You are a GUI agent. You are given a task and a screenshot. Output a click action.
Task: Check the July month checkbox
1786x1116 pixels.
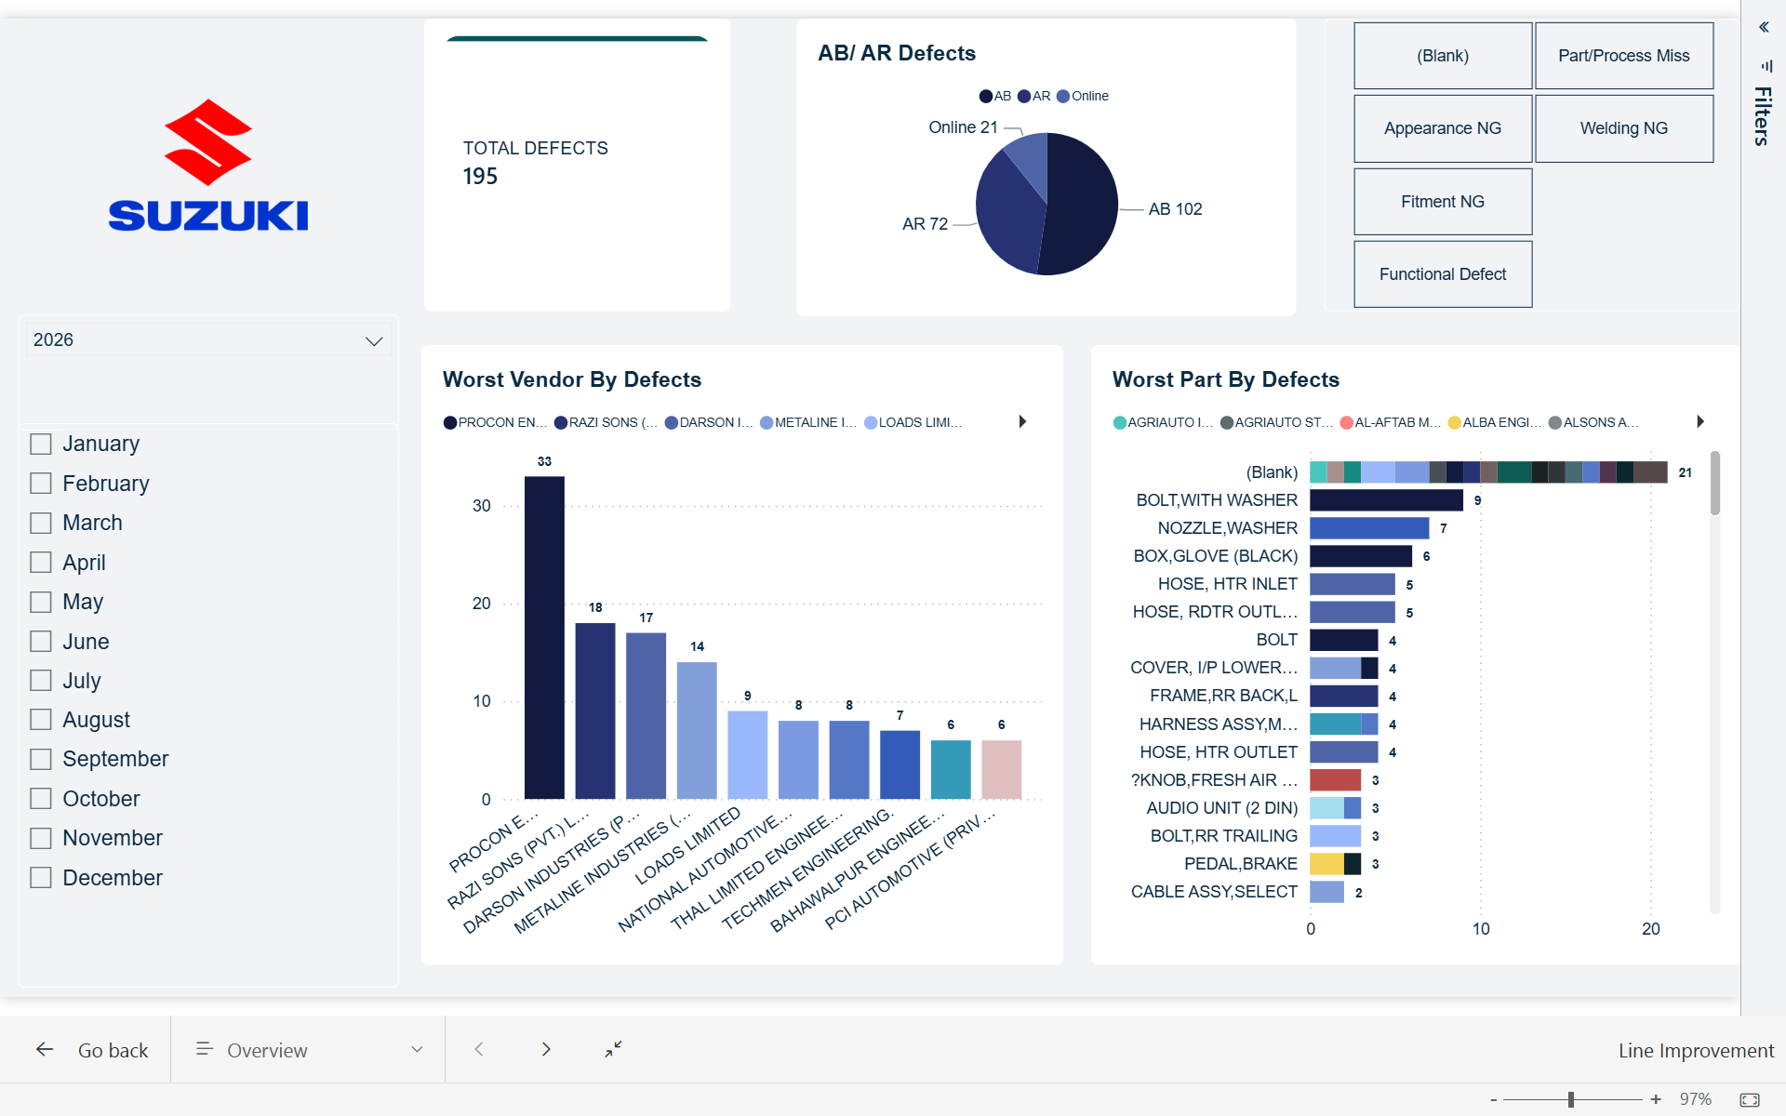(x=41, y=680)
